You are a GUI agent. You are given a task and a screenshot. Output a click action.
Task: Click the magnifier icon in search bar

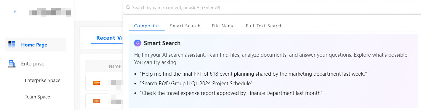pos(128,8)
